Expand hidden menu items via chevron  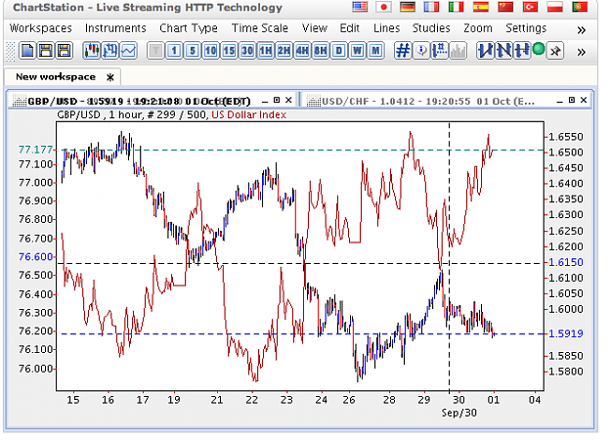pos(581,30)
